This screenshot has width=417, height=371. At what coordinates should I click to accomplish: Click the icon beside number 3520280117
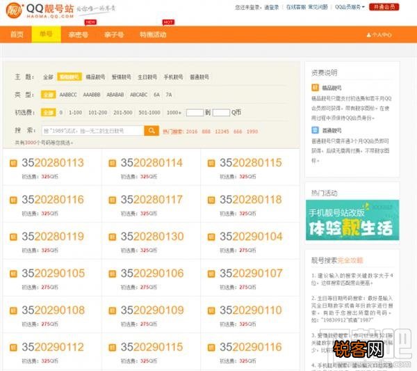click(112, 200)
